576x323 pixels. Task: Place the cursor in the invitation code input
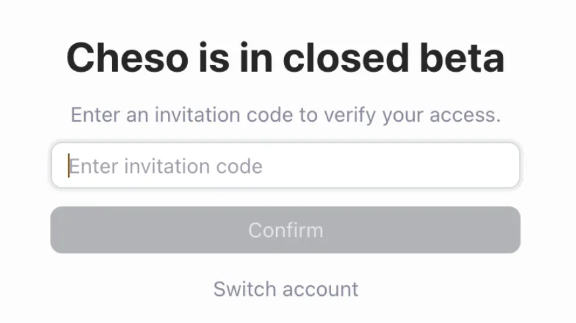click(x=285, y=165)
